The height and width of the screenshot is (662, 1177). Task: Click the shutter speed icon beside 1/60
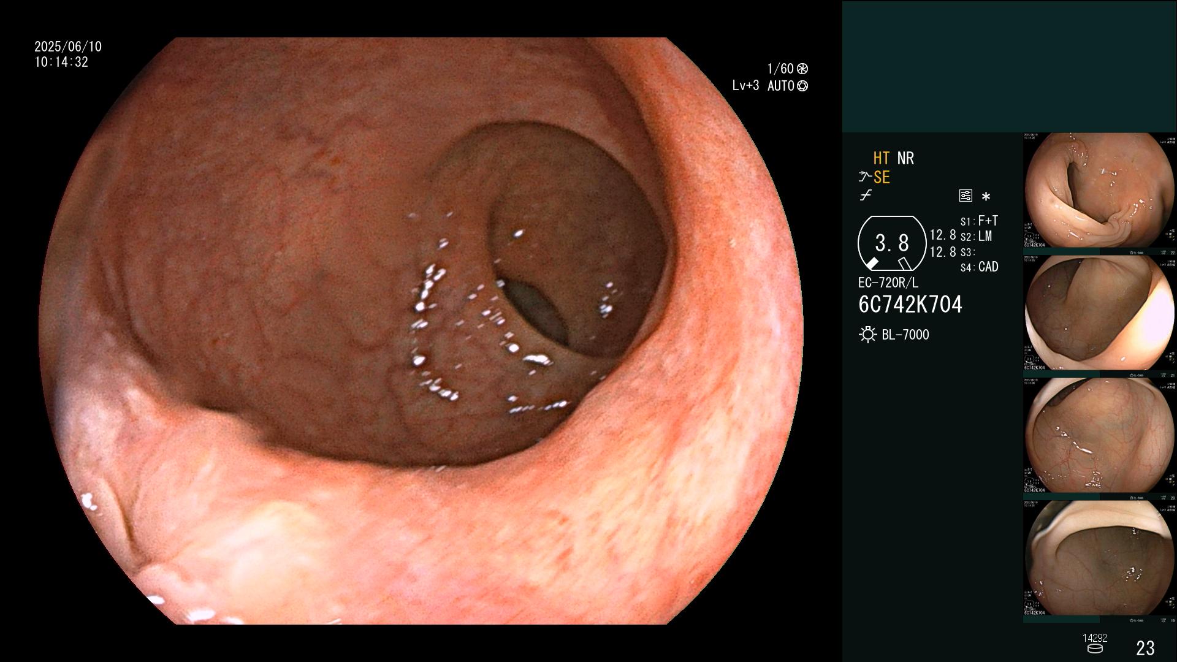point(802,69)
